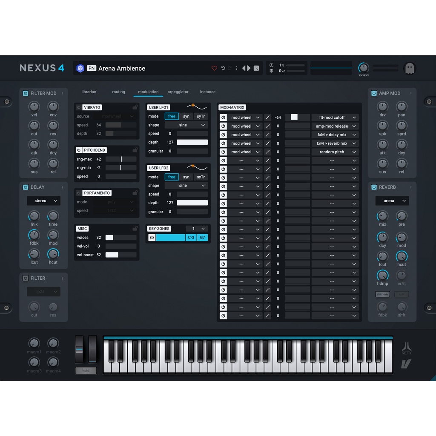Click the blue cube library icon

[80, 68]
